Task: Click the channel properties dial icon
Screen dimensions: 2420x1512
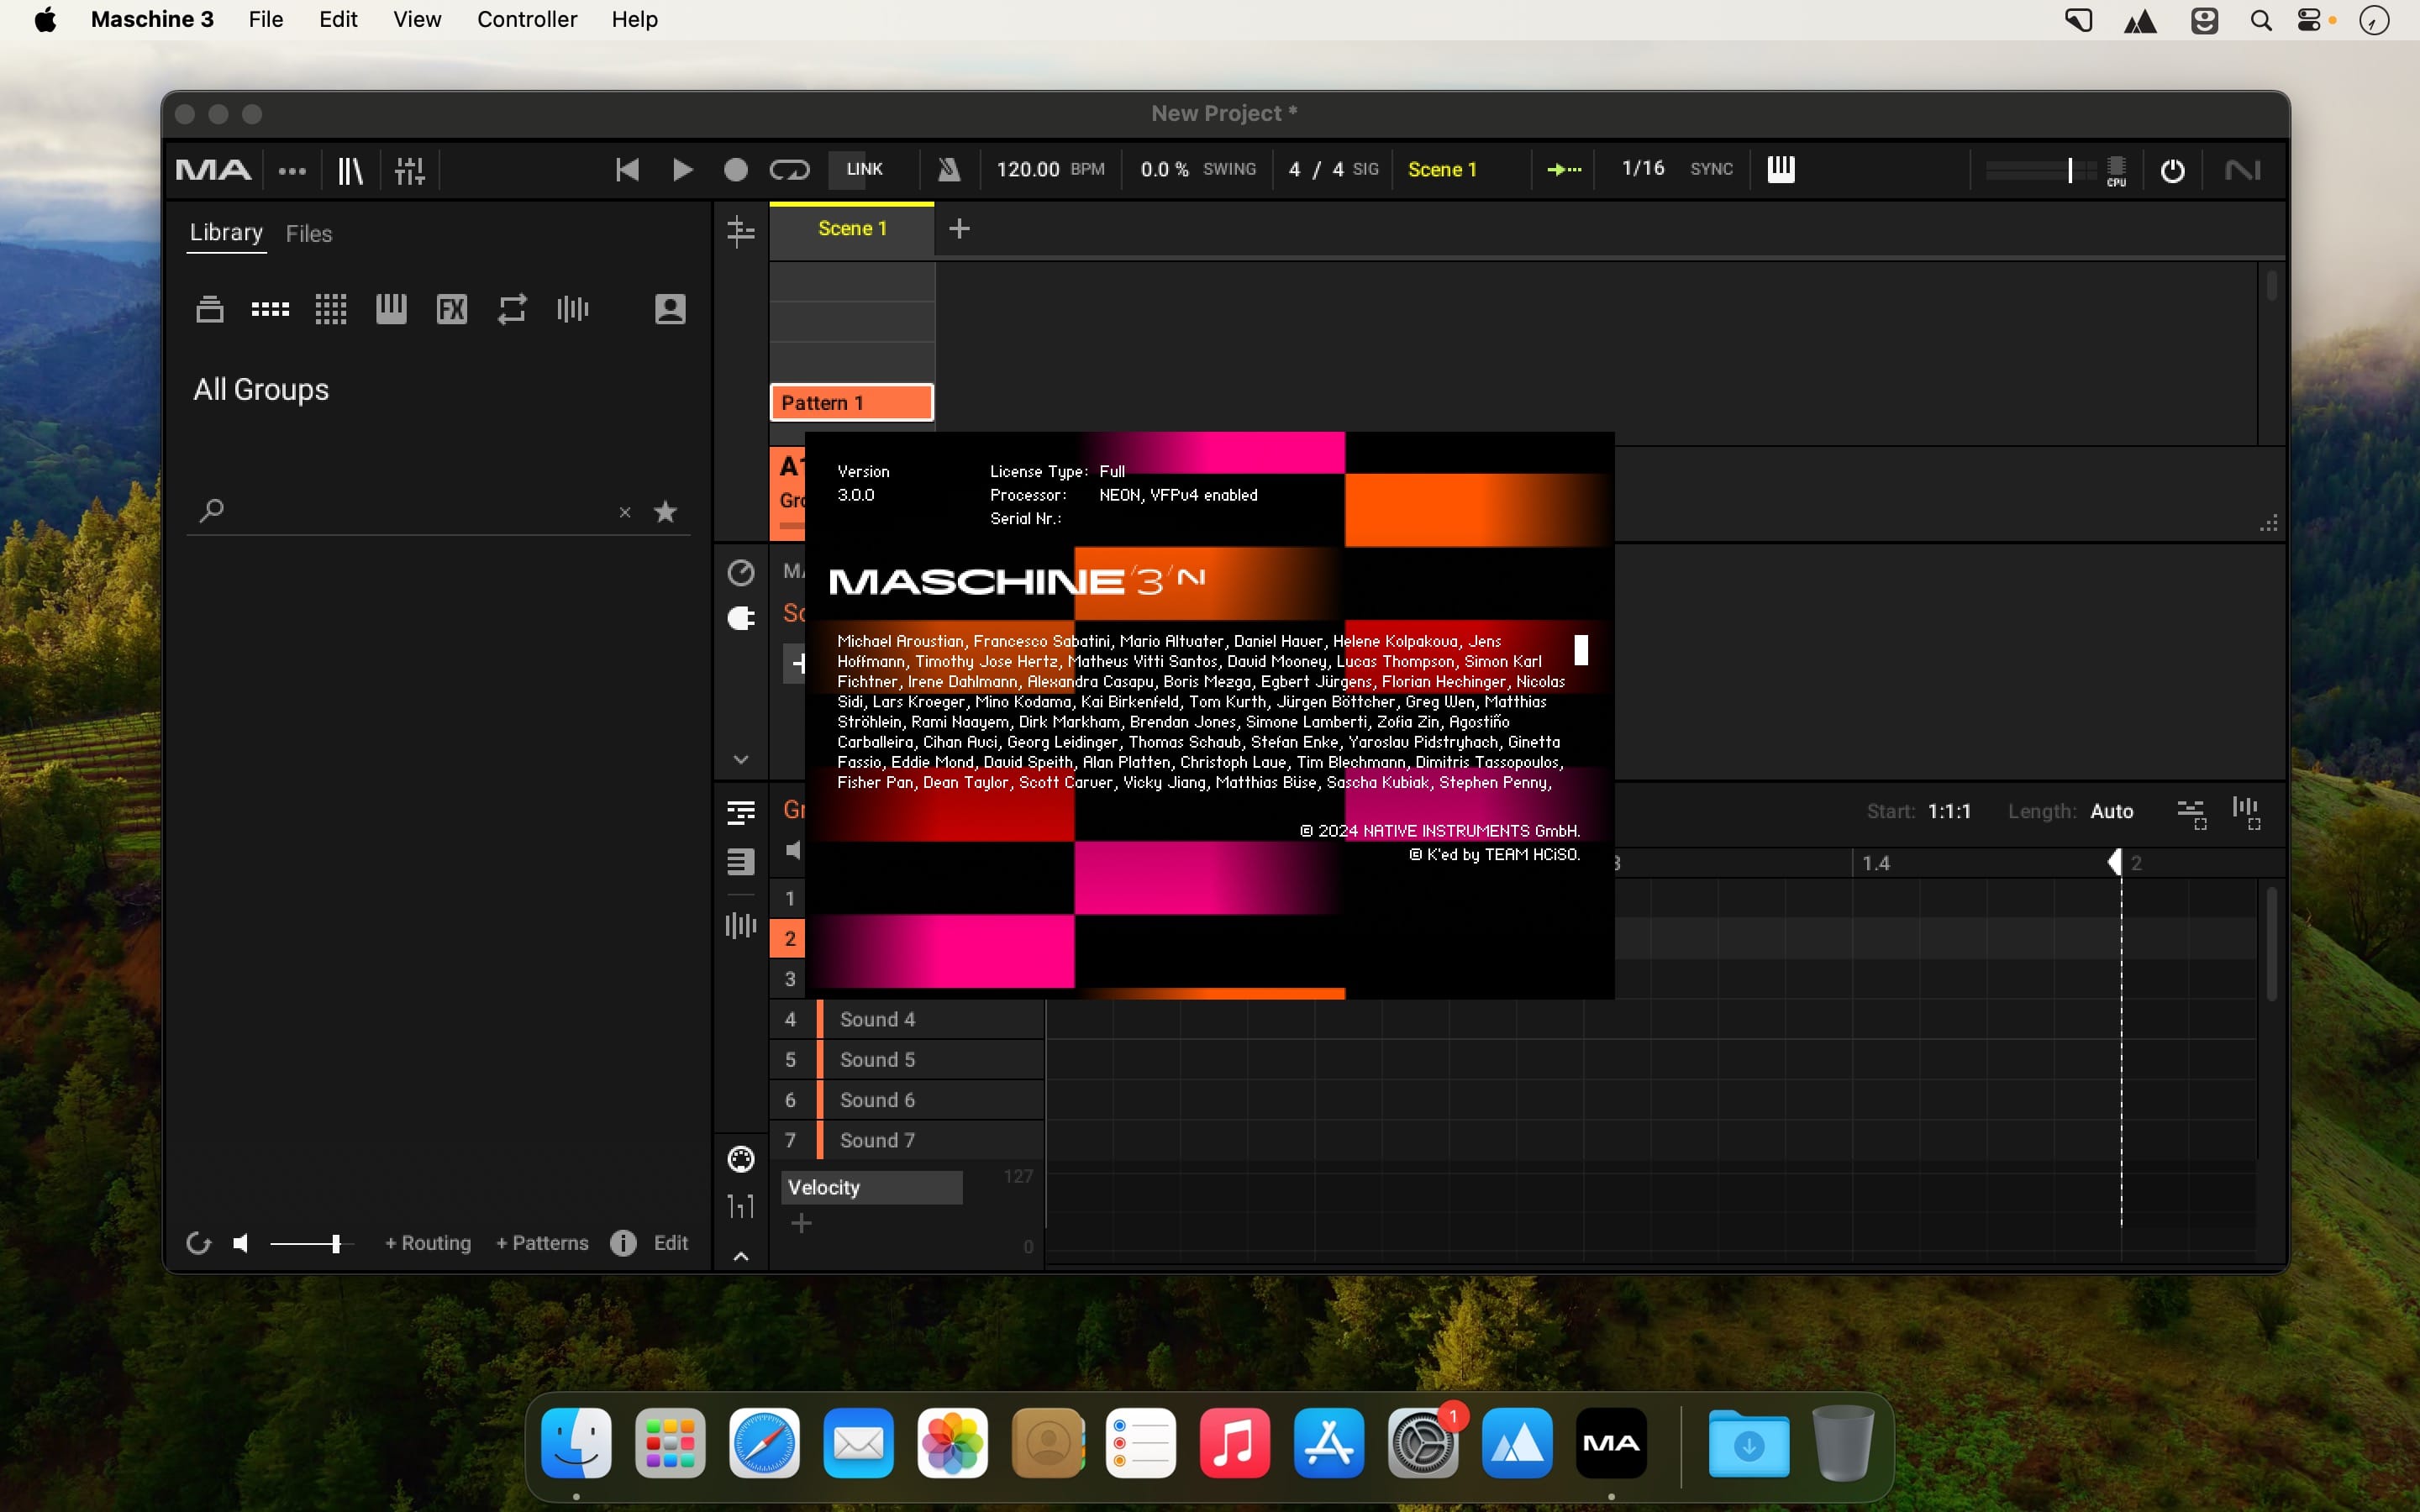Action: click(x=741, y=572)
